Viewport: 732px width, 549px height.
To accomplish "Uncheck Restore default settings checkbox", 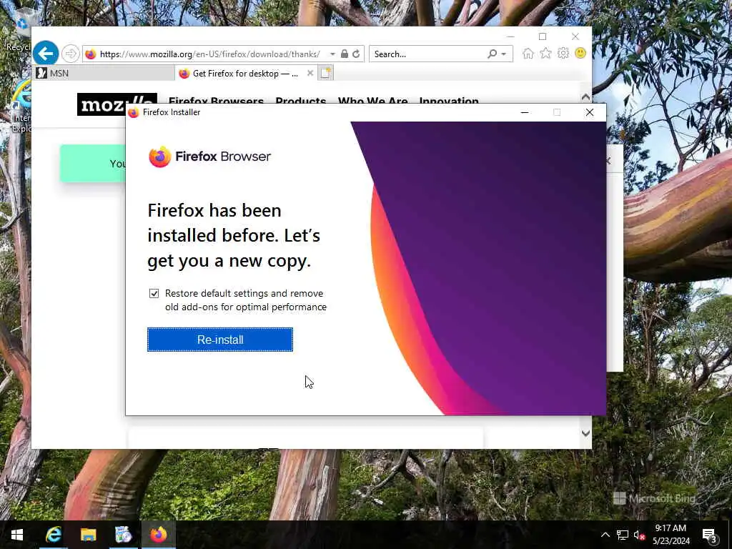I will point(154,293).
